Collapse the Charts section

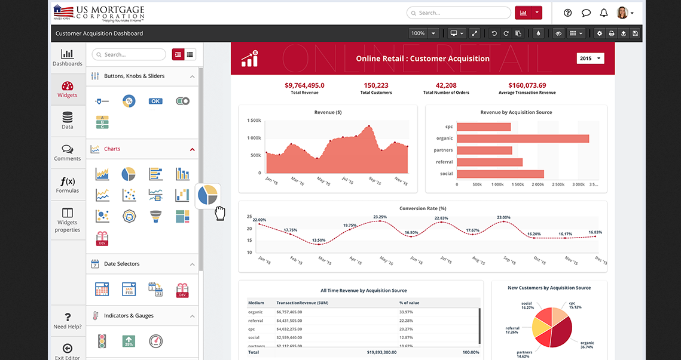(193, 149)
